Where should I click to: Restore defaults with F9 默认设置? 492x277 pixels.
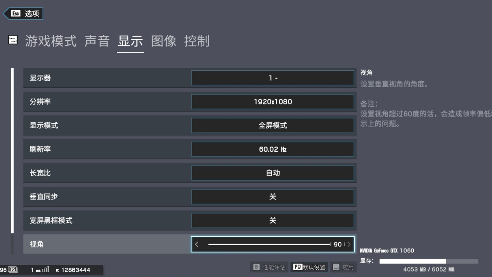(x=309, y=267)
